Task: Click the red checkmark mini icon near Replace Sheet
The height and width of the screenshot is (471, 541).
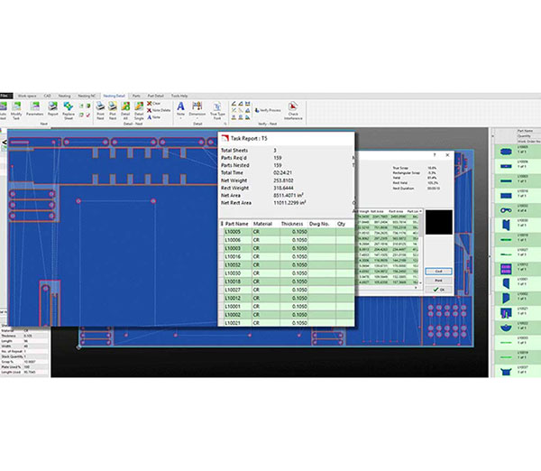Action: [88, 115]
